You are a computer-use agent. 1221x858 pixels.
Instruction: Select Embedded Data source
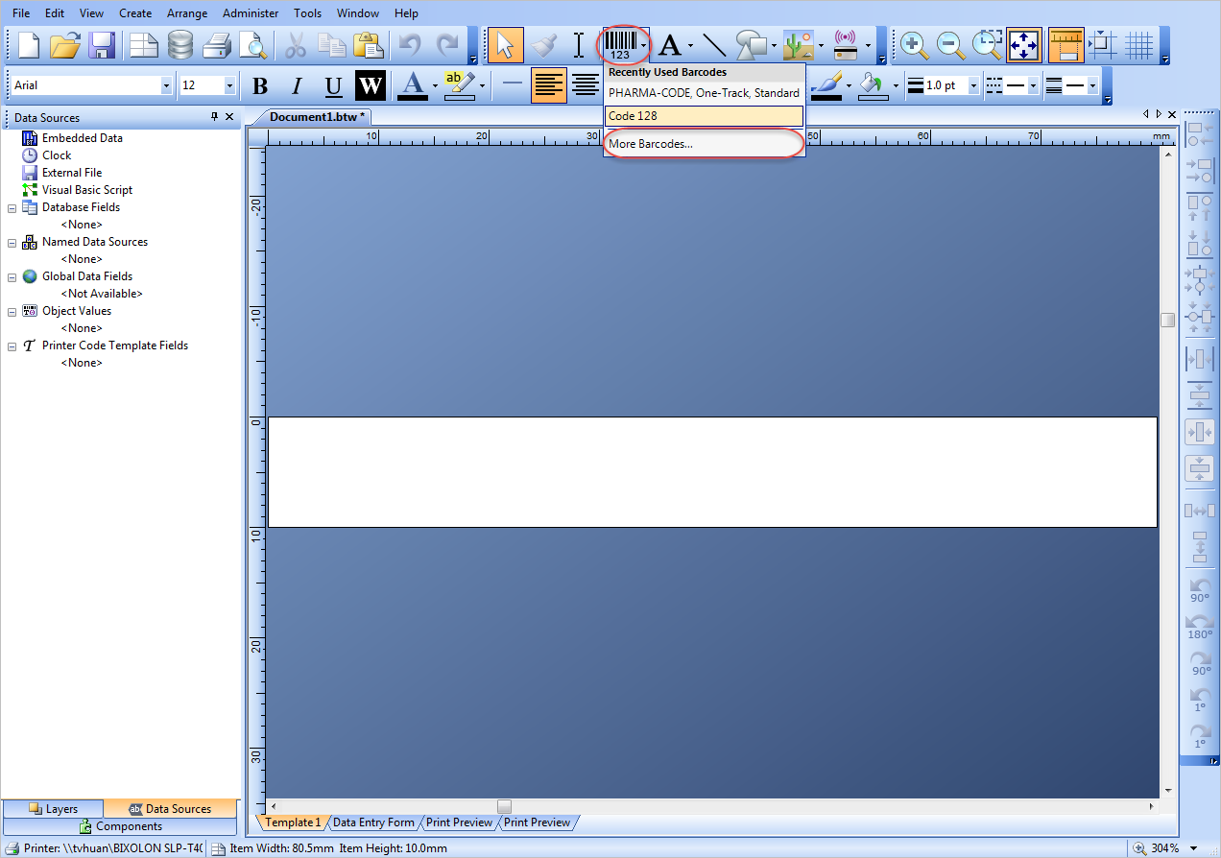tap(83, 138)
